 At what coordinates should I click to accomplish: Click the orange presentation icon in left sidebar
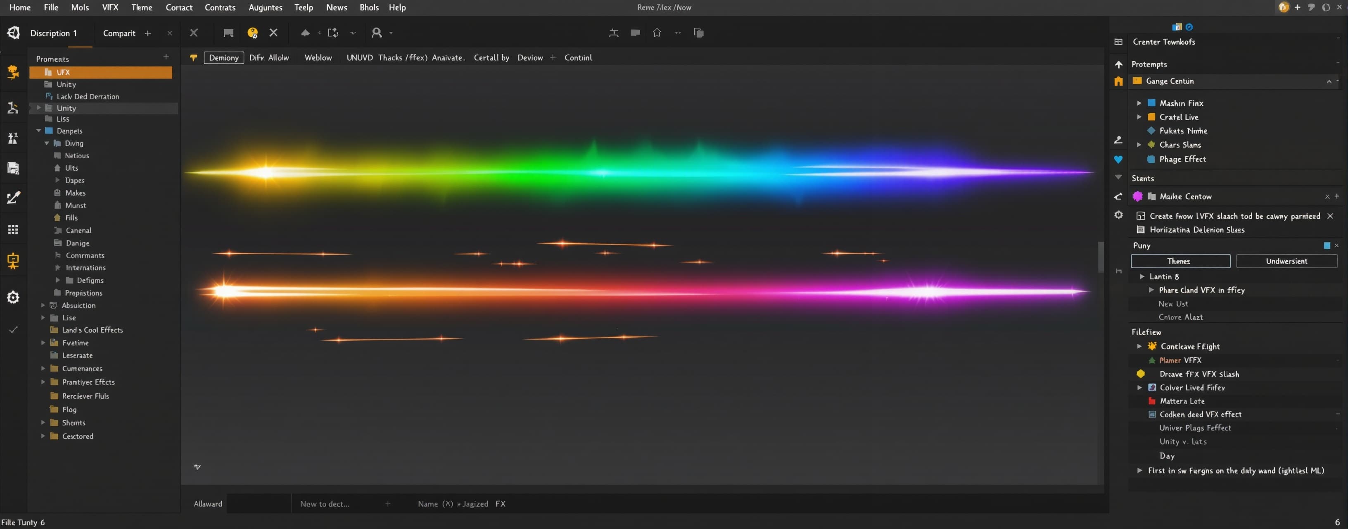click(13, 260)
